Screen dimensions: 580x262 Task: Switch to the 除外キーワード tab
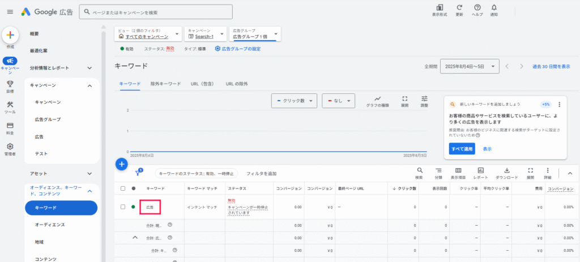(166, 84)
